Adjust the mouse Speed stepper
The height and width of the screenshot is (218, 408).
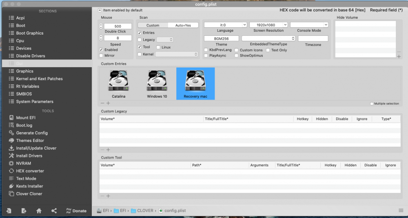(101, 38)
